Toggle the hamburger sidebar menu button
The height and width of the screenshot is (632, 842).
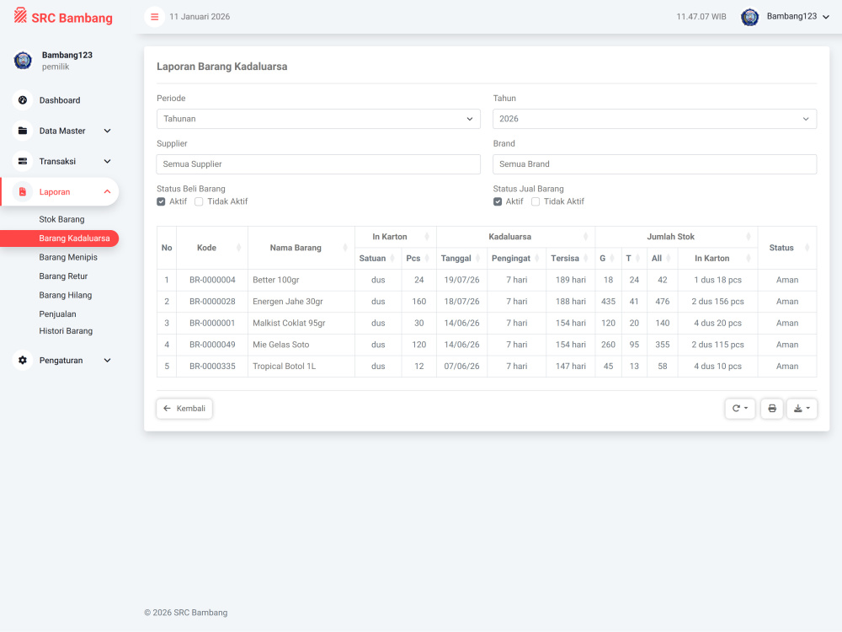pyautogui.click(x=154, y=17)
